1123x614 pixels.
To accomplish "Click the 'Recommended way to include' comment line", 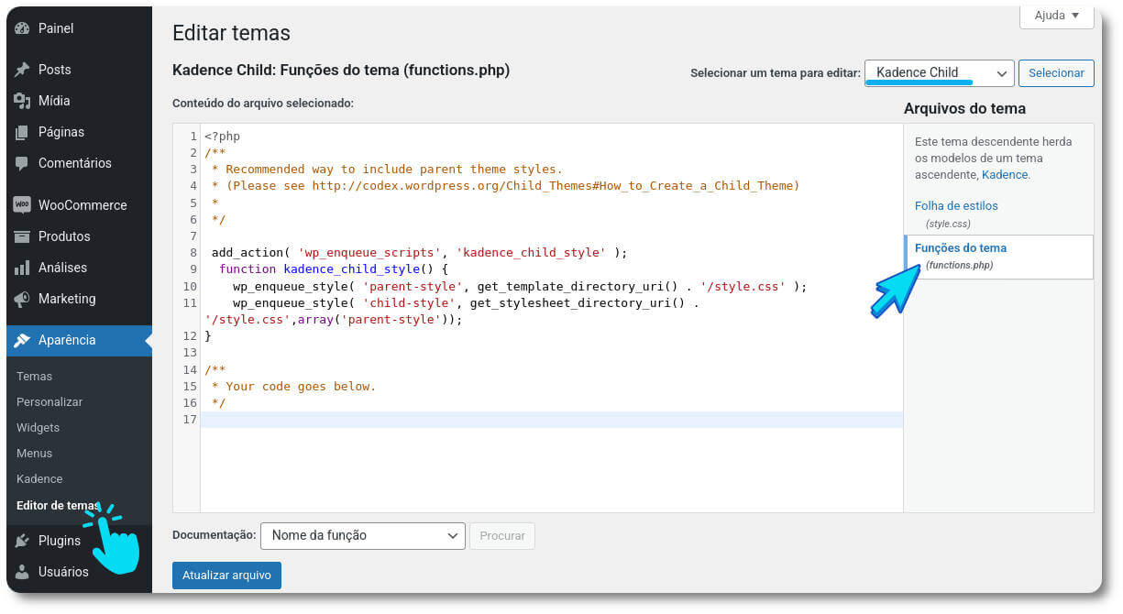I will click(x=387, y=170).
